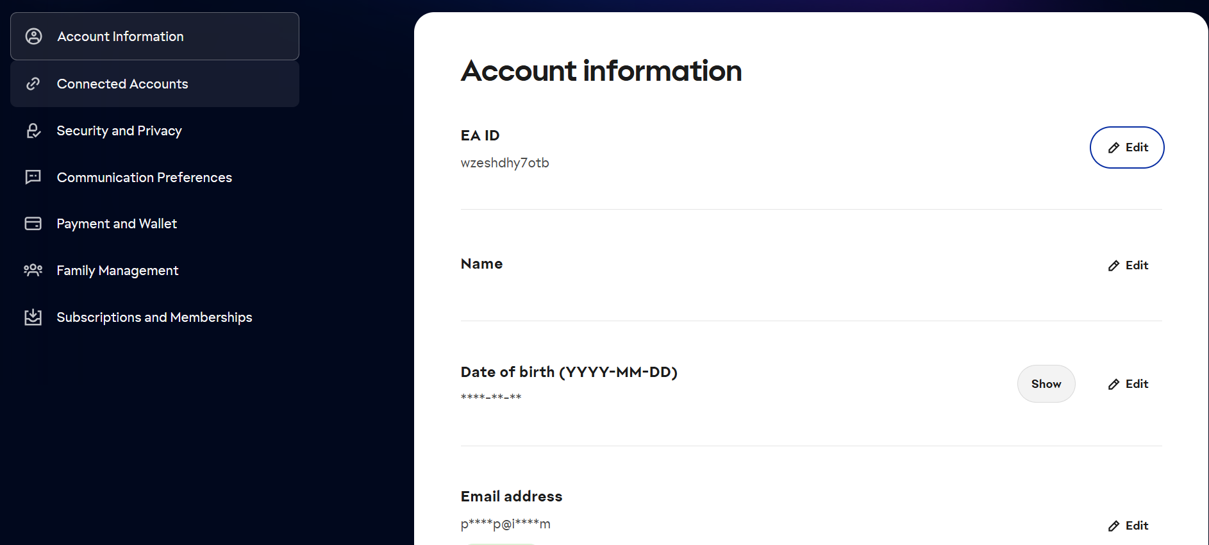This screenshot has height=545, width=1209.
Task: View Subscriptions and Memberships
Action: pos(154,317)
